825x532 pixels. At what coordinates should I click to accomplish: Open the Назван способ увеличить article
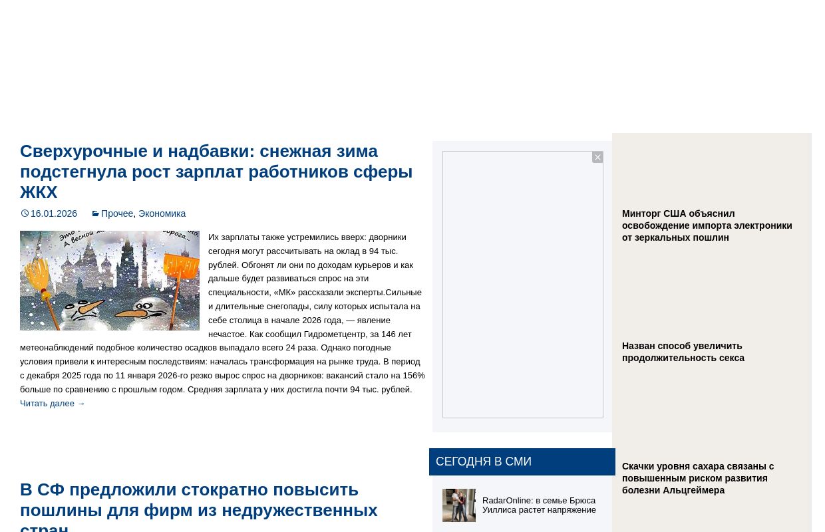tap(683, 352)
